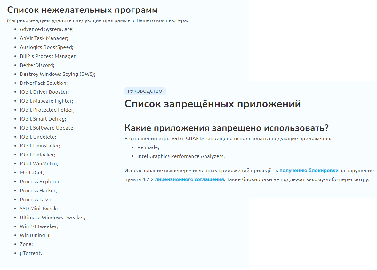Click intro text 'Мы рекомендуем удалить следующие программы'
This screenshot has height=270, width=377.
[69, 20]
